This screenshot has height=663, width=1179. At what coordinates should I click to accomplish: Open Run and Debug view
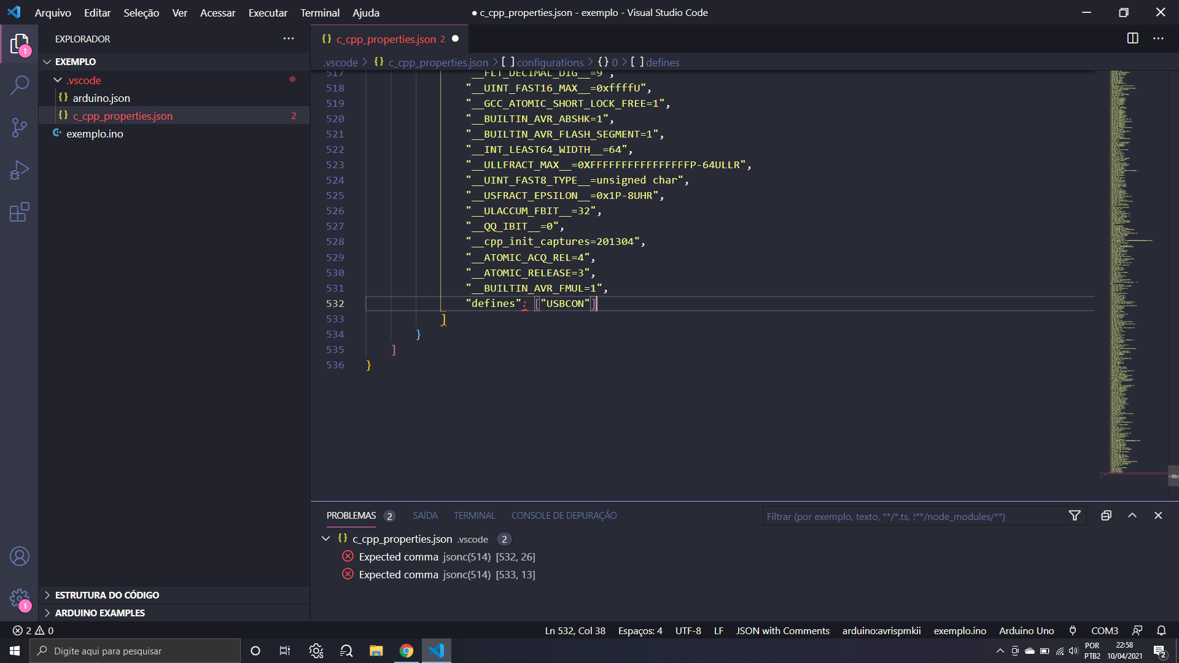pyautogui.click(x=20, y=170)
